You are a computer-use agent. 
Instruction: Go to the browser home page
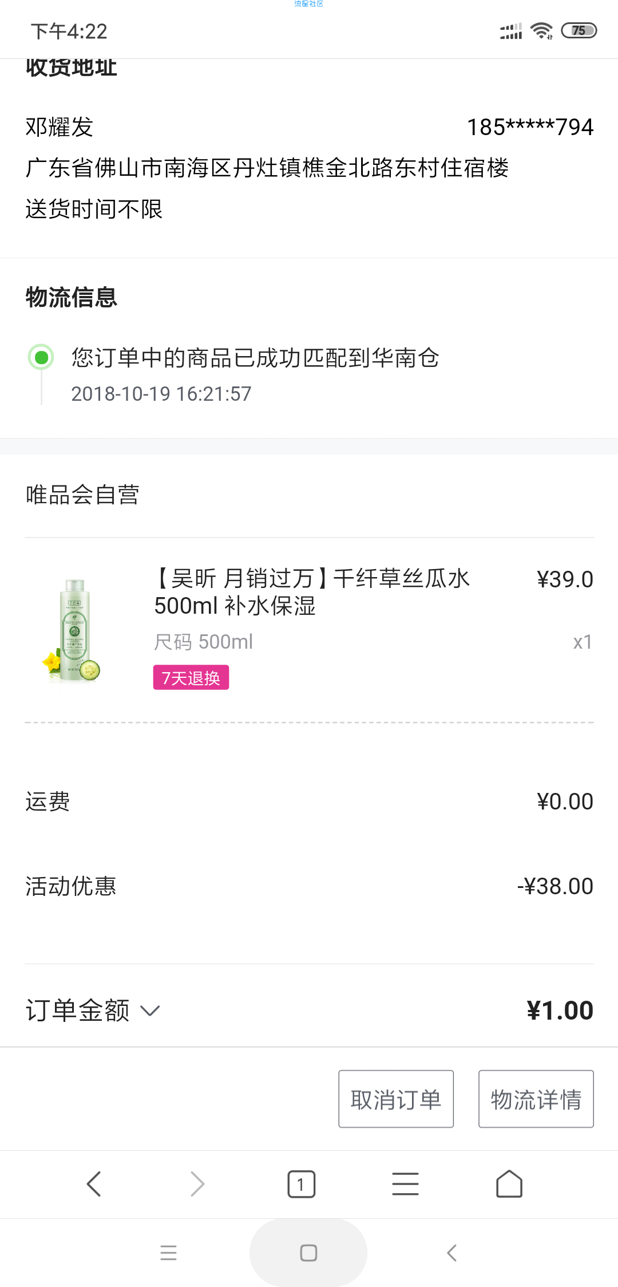(x=509, y=1184)
